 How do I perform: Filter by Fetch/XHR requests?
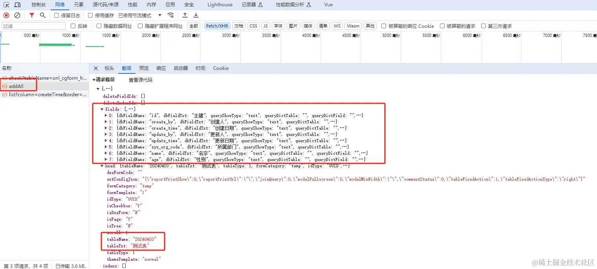(x=217, y=26)
